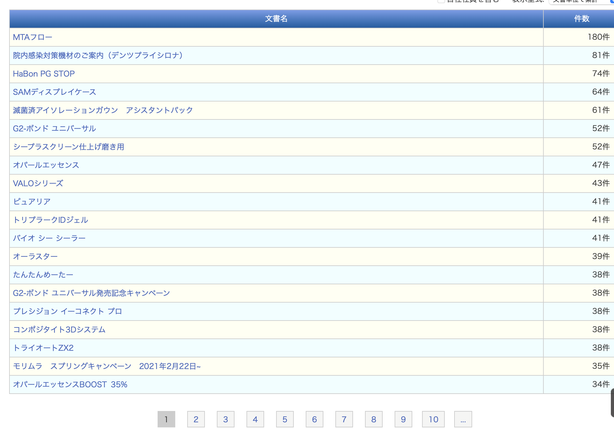Open the MTAフロー document link
Screen dimensions: 614x428
click(x=32, y=37)
